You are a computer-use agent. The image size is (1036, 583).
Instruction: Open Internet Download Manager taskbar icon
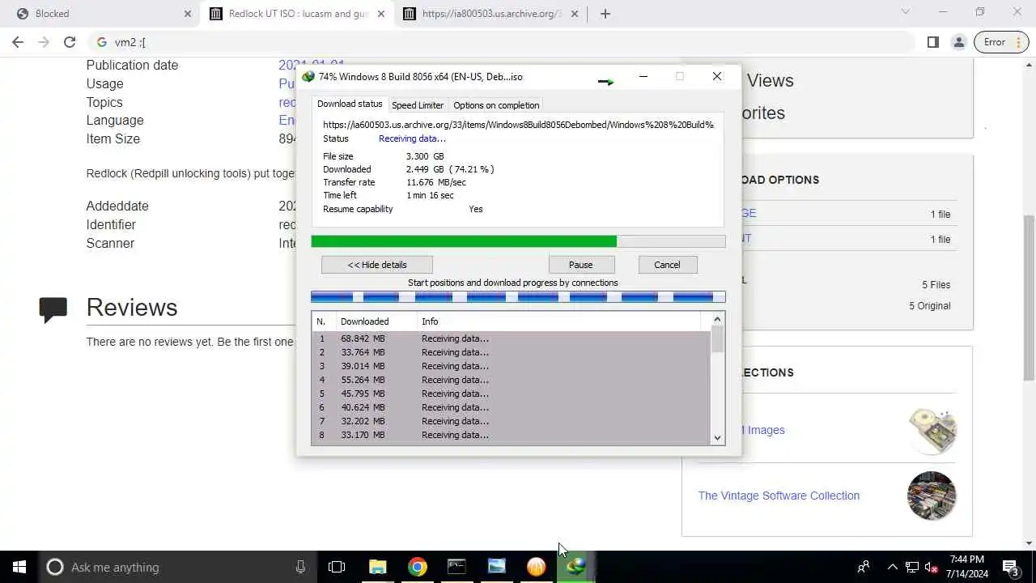pos(576,567)
